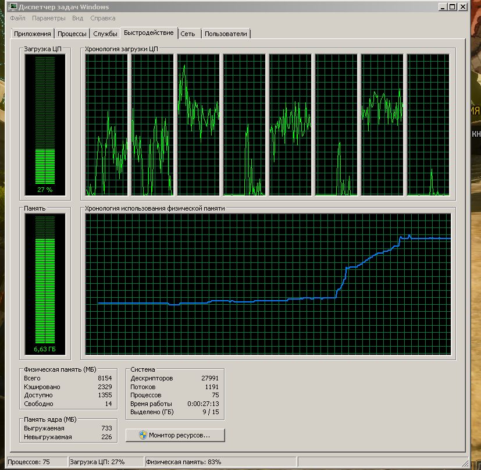Click status bar text Процессов: 75

[x=28, y=462]
